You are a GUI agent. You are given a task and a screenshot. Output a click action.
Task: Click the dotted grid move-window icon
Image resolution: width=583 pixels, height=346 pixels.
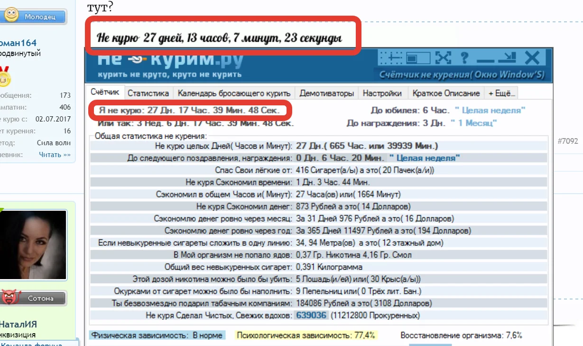390,58
